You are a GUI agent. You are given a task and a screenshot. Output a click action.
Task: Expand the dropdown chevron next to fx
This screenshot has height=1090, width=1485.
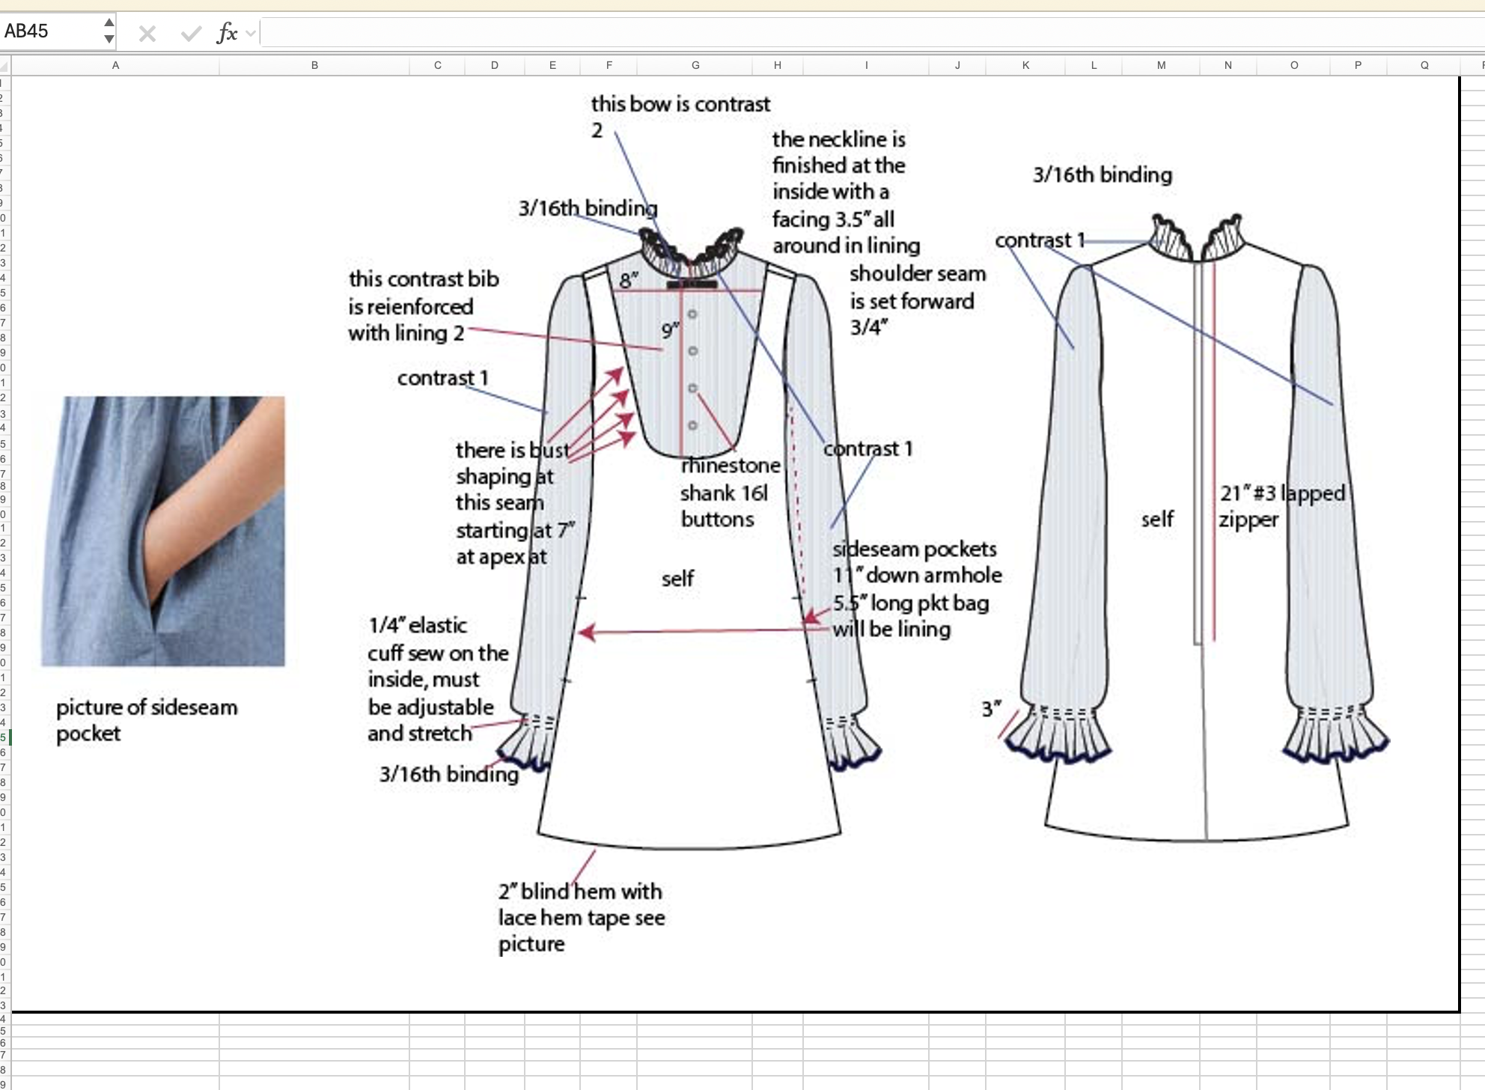(251, 33)
